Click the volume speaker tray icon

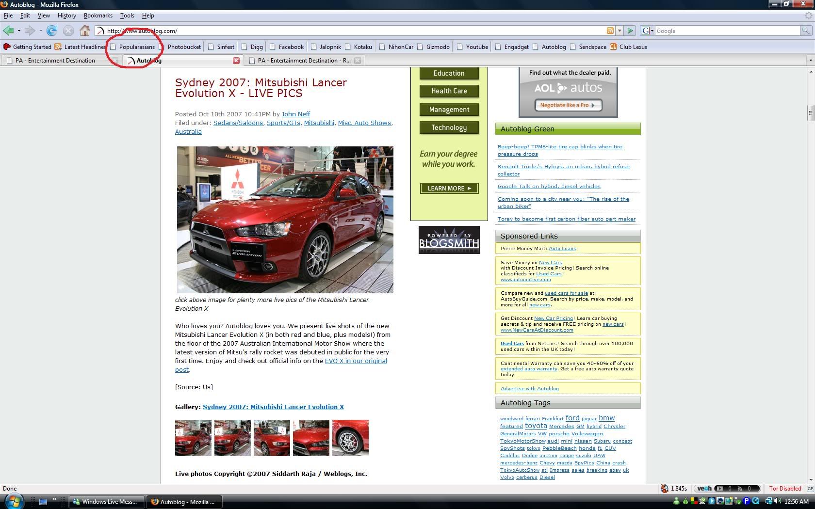[777, 501]
